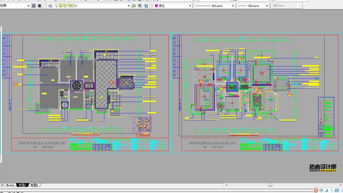Toggle the layer 0 lock padlock icon
The image size is (343, 193).
[69, 6]
